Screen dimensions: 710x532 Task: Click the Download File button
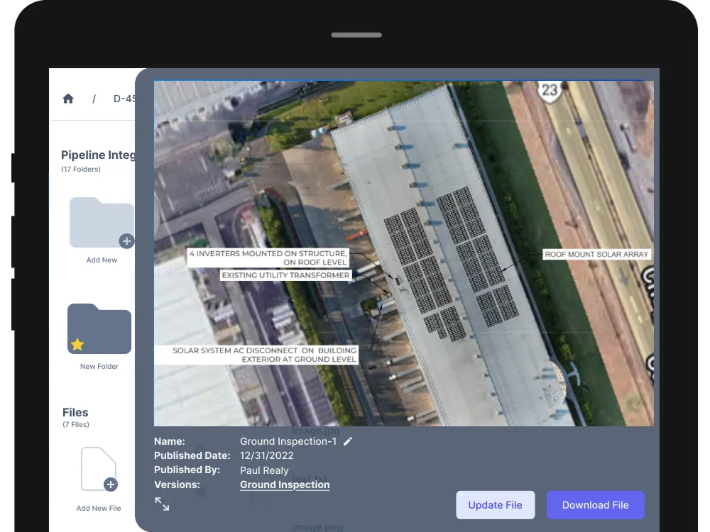point(596,504)
